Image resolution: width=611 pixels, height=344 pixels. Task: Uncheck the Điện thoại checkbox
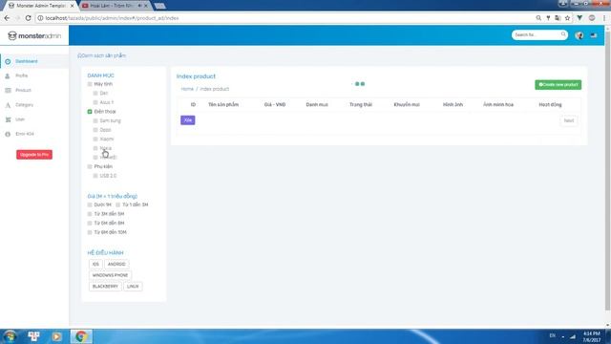pos(90,112)
